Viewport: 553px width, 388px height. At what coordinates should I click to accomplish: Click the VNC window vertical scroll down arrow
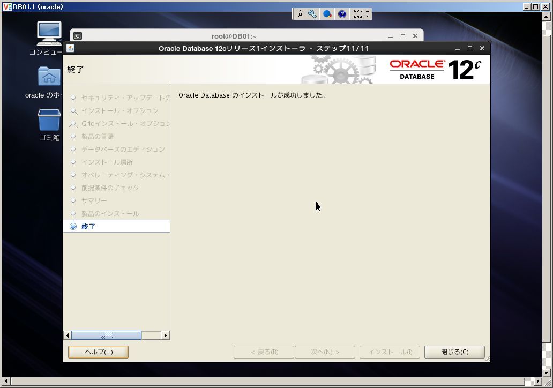point(546,372)
